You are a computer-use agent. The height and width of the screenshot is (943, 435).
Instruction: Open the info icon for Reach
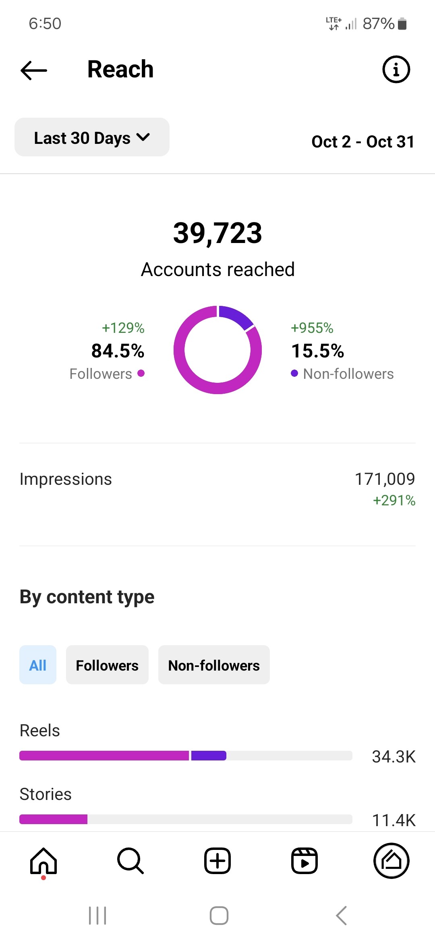[x=396, y=69]
